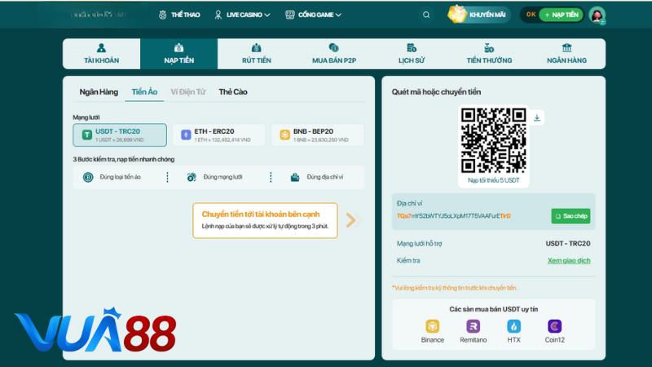
Task: Switch to the Thẻ Cào sub-tab
Action: 233,92
